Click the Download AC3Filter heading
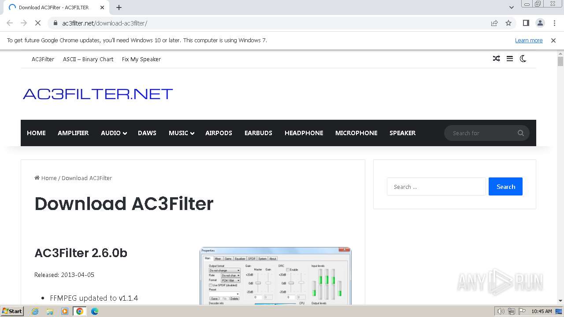 [x=124, y=203]
